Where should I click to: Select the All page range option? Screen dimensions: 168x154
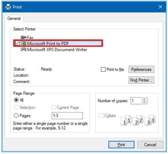point(16,100)
